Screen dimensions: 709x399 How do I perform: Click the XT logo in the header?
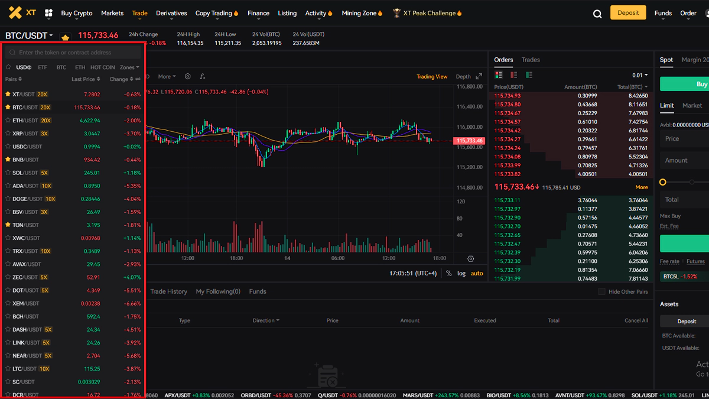[23, 12]
